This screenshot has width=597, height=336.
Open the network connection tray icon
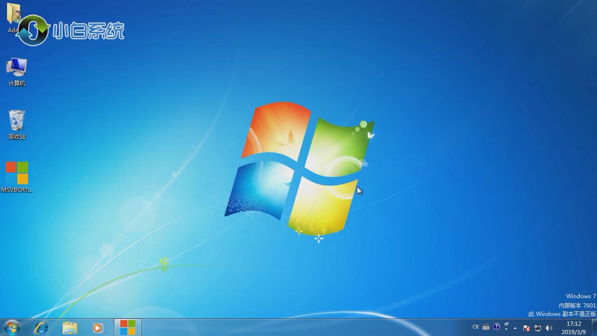click(538, 328)
